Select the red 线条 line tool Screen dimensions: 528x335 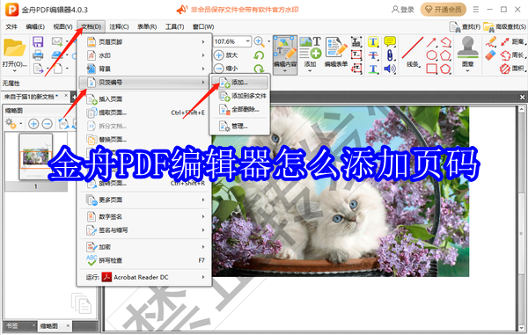click(x=413, y=52)
